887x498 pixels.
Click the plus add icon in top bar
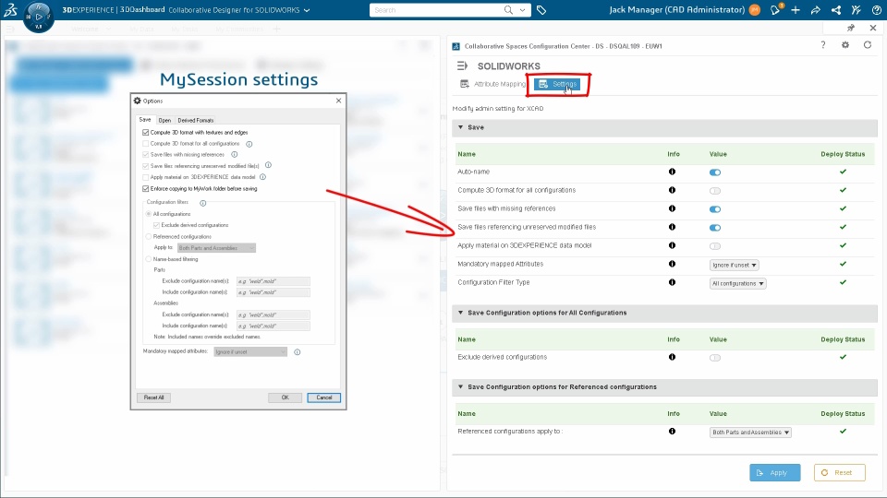796,9
